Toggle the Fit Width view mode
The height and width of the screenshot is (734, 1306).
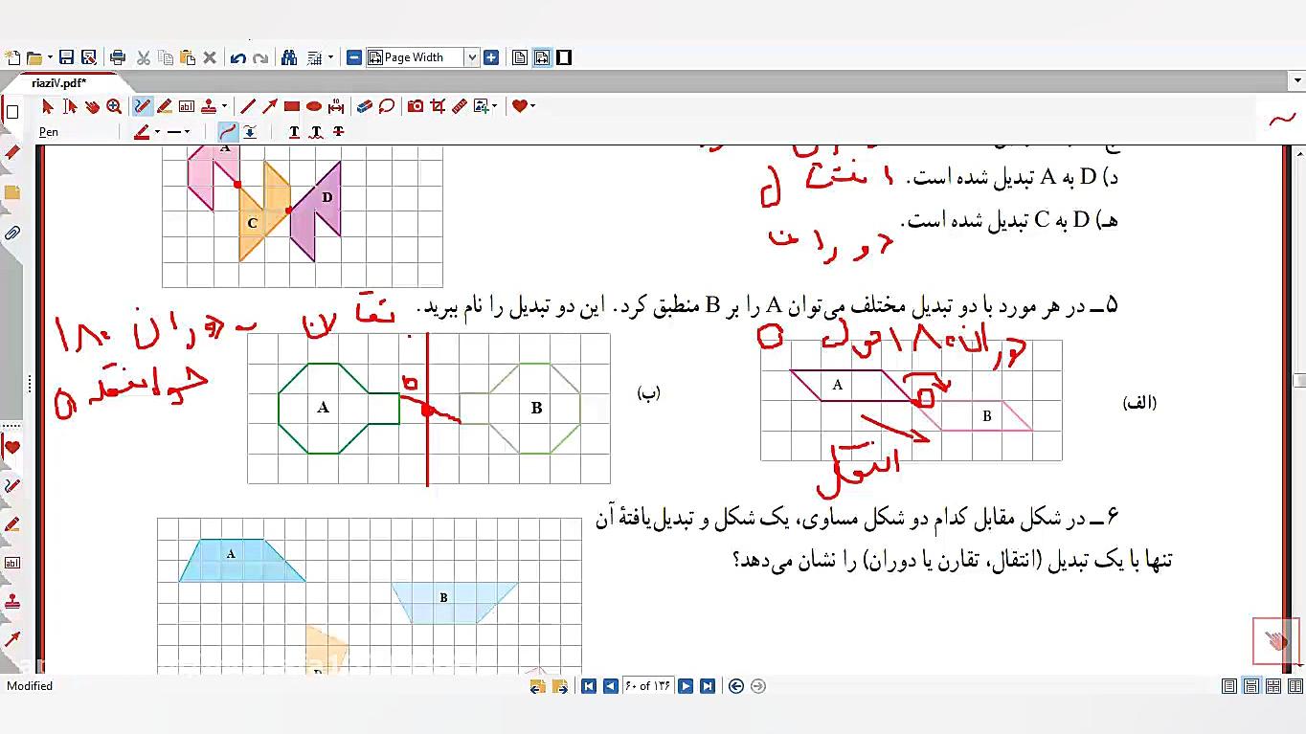tap(542, 57)
